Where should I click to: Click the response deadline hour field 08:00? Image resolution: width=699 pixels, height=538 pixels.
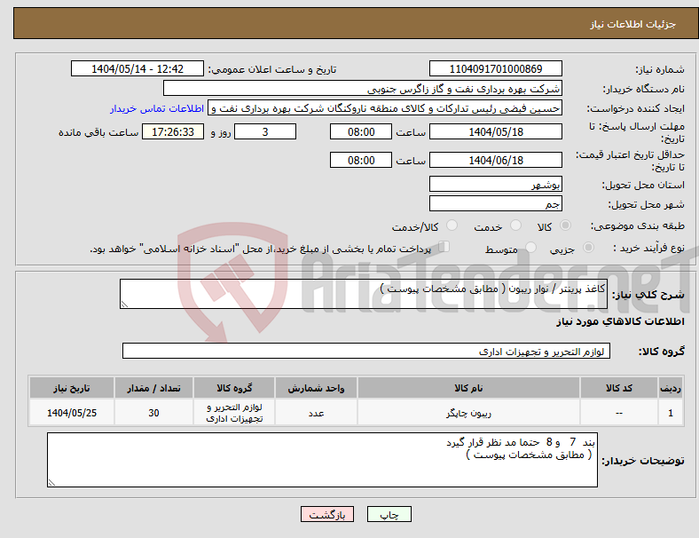(x=361, y=131)
